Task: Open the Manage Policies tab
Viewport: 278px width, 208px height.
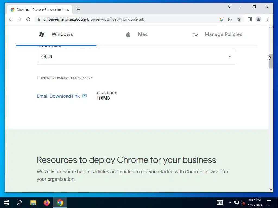Action: point(217,34)
